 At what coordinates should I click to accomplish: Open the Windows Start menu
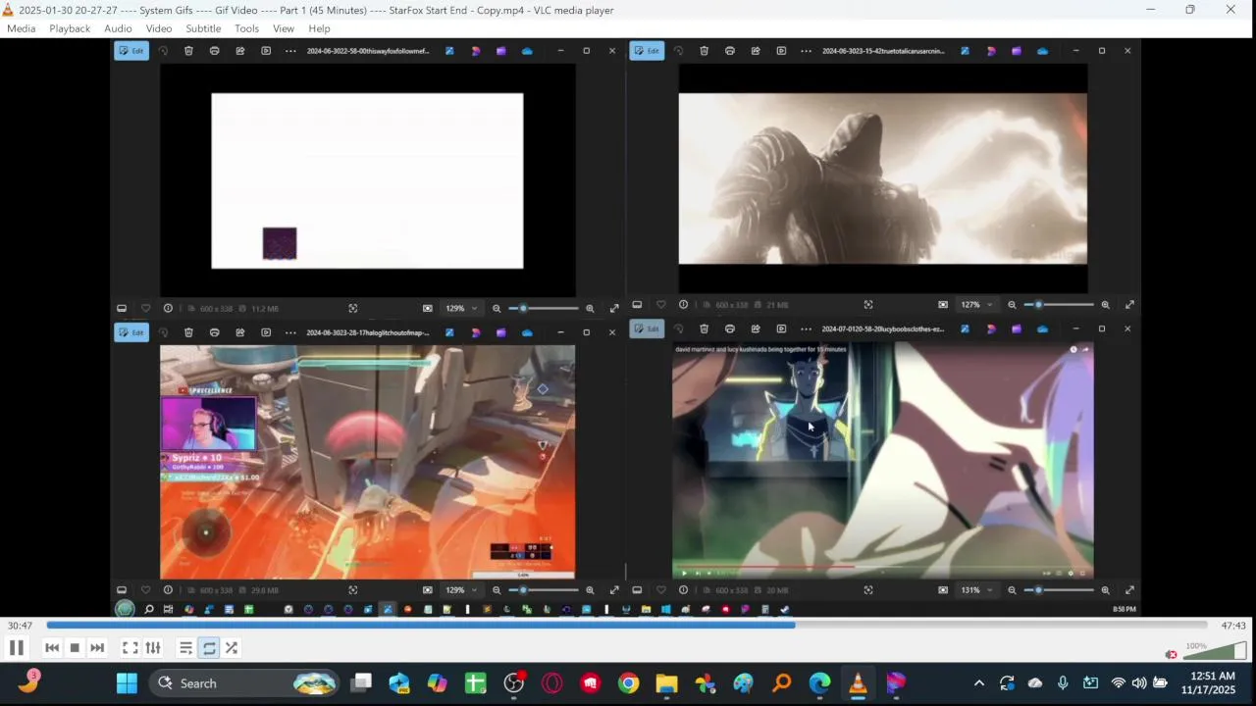127,683
